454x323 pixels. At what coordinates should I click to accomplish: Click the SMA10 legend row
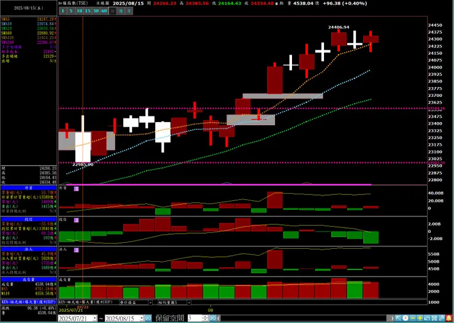29,24
